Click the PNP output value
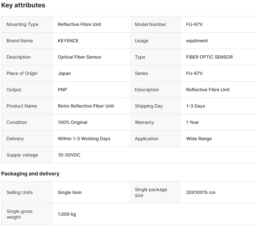257x226 pixels. pos(62,90)
